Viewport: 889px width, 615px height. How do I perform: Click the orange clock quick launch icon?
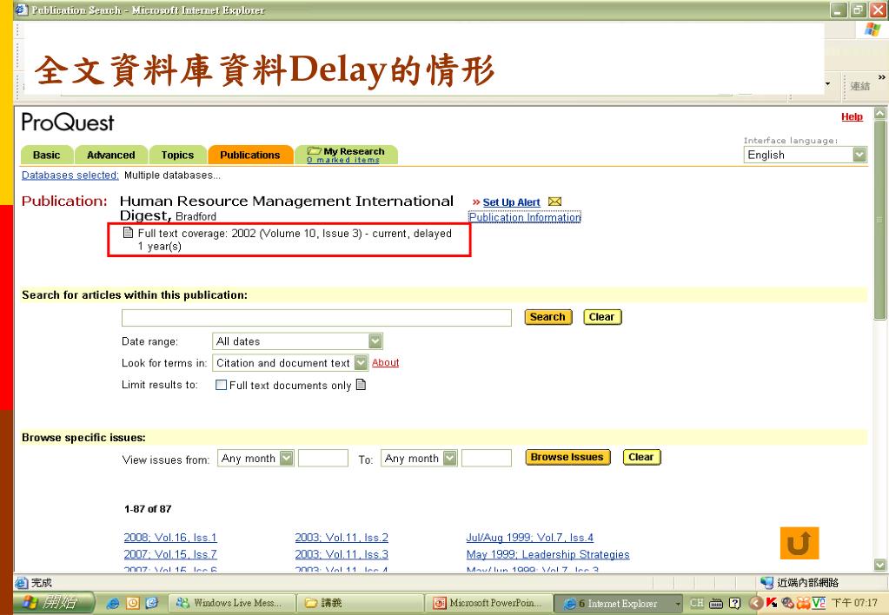133,603
